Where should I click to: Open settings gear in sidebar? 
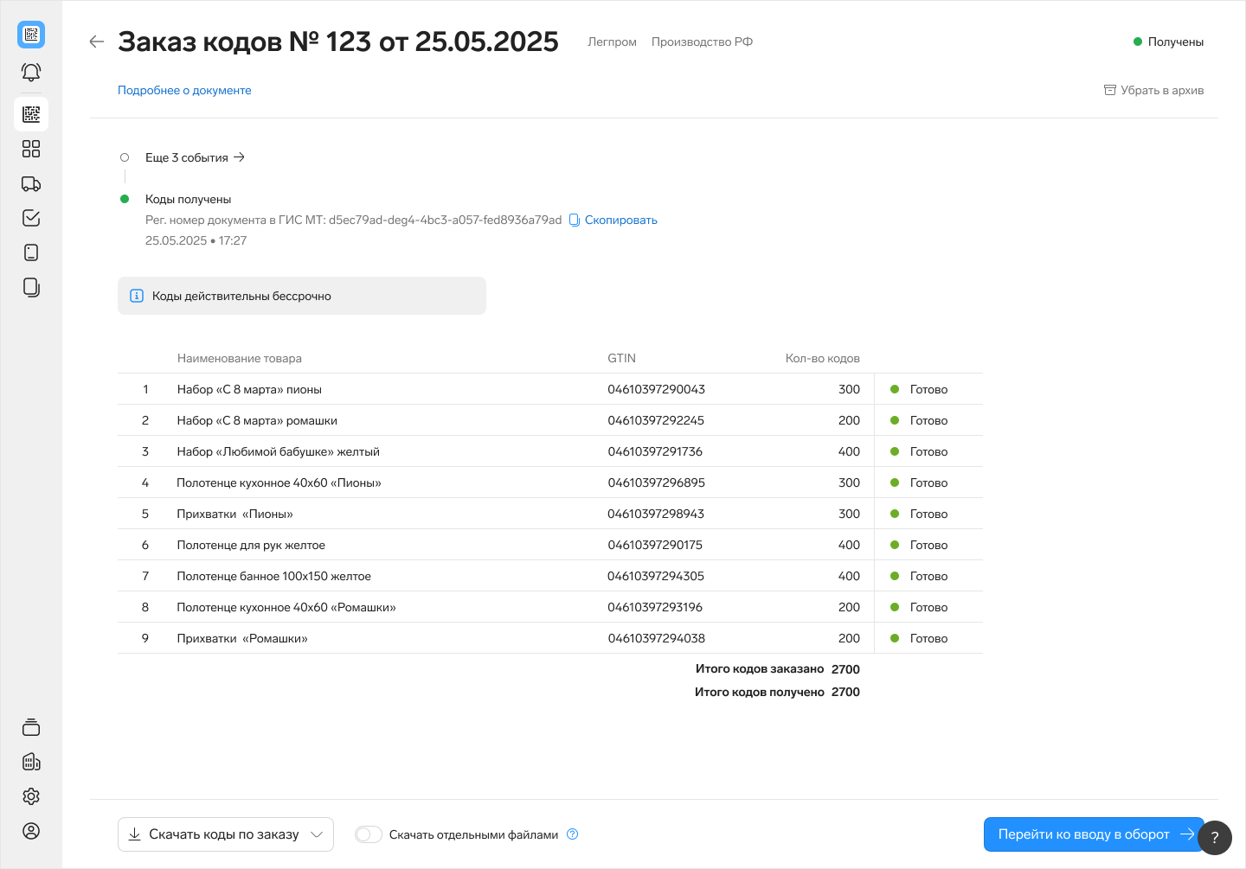[31, 796]
